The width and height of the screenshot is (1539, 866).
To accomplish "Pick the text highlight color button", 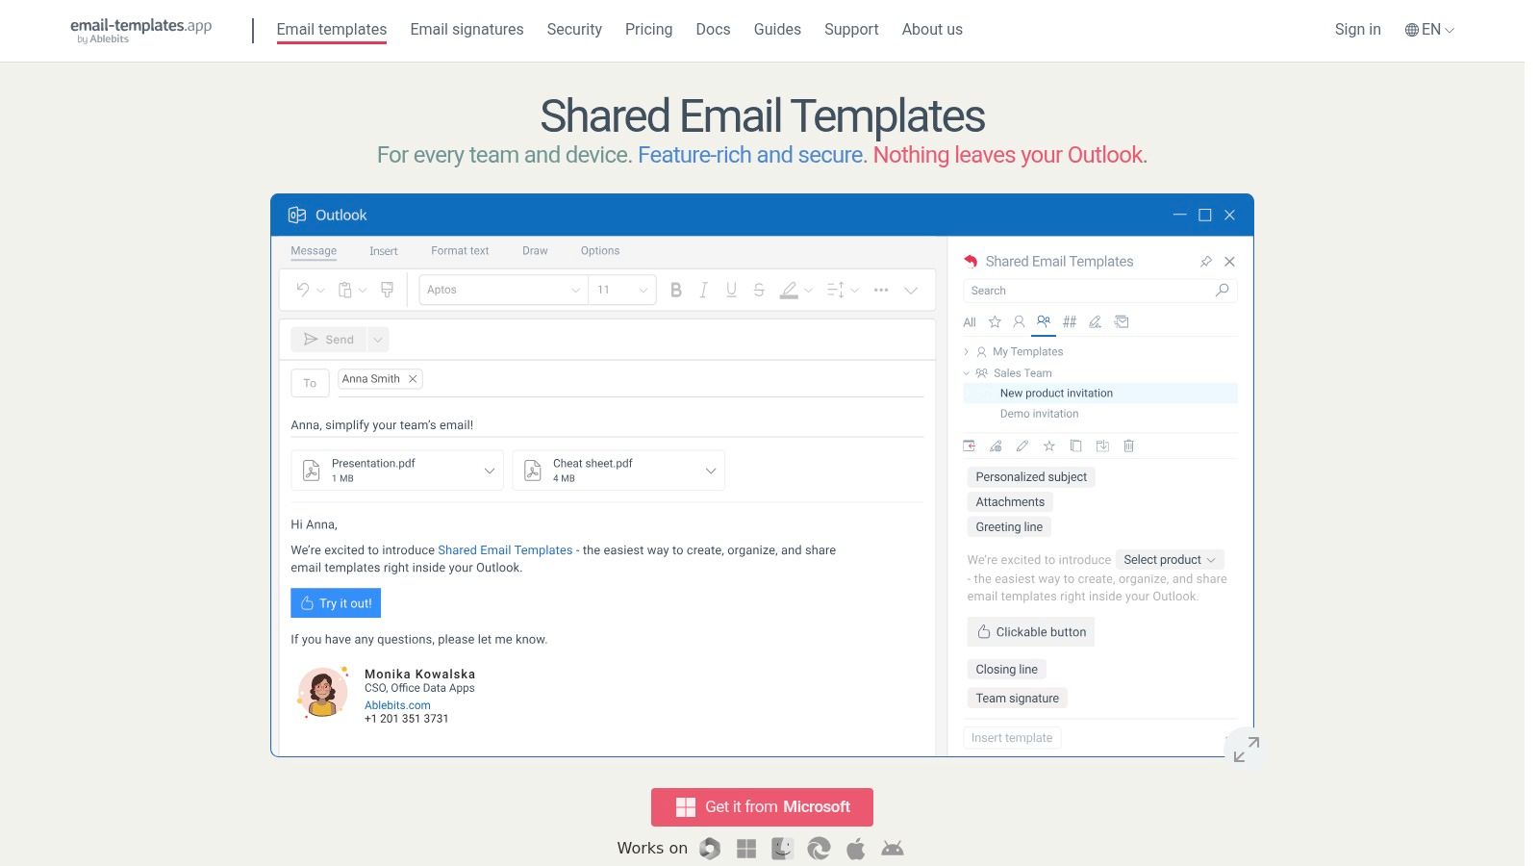I will click(x=789, y=290).
